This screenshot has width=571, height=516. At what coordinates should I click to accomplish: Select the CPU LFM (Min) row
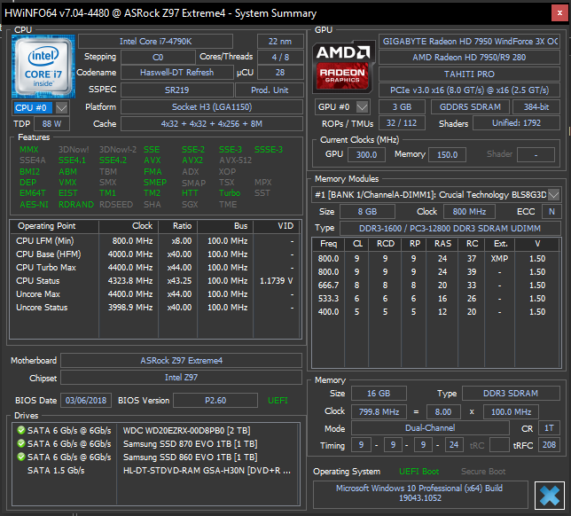(155, 241)
